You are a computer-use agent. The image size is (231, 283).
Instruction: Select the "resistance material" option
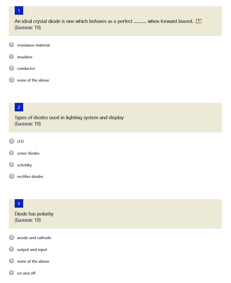pos(12,45)
